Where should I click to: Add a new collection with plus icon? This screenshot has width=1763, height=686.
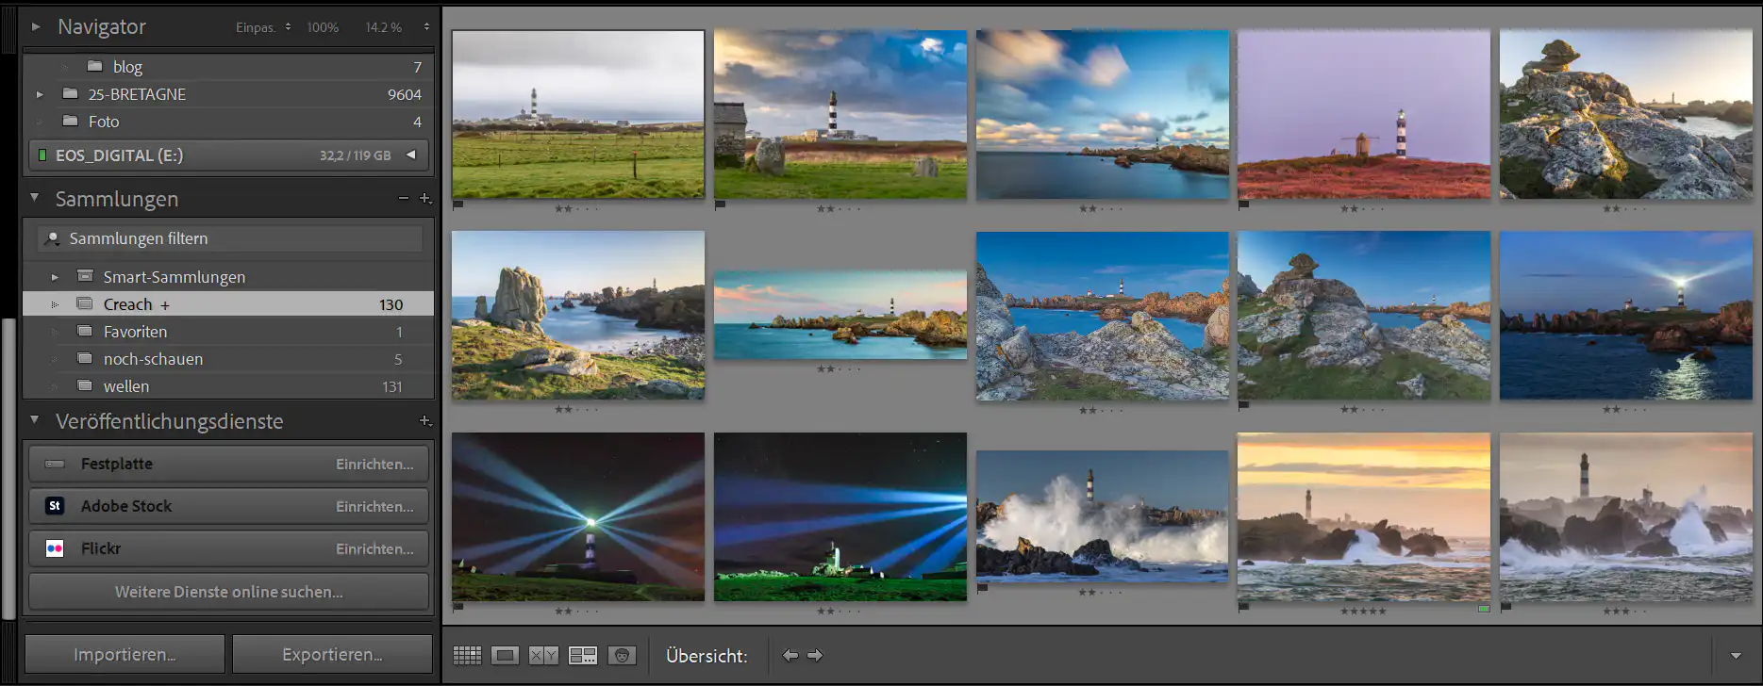pos(424,199)
